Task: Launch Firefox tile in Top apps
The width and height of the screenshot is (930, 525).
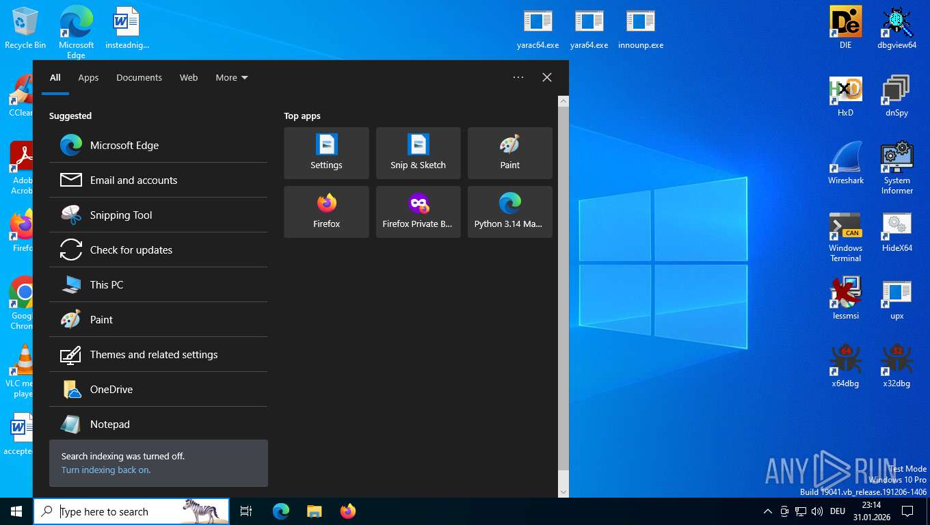Action: [326, 212]
